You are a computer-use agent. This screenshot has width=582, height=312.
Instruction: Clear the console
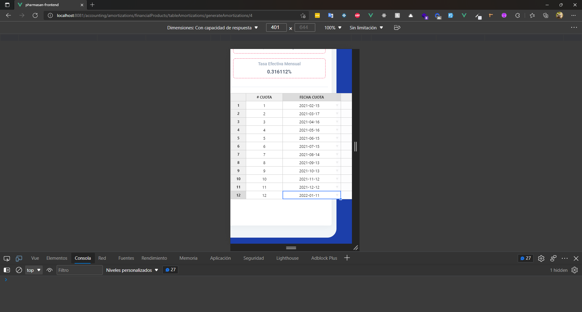tap(19, 270)
